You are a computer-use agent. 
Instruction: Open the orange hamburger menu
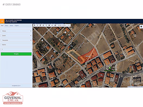[x=2, y=21]
